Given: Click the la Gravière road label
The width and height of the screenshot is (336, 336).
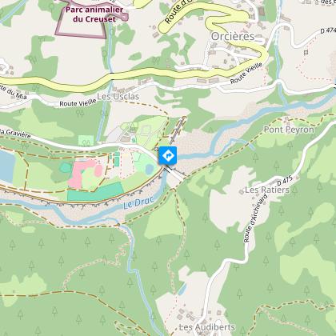Looking at the screenshot, I should click(15, 134).
